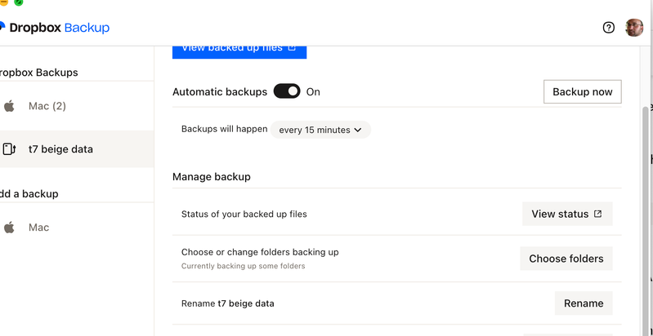Select t7 beige data backup in sidebar
This screenshot has width=653, height=336.
tap(60, 149)
